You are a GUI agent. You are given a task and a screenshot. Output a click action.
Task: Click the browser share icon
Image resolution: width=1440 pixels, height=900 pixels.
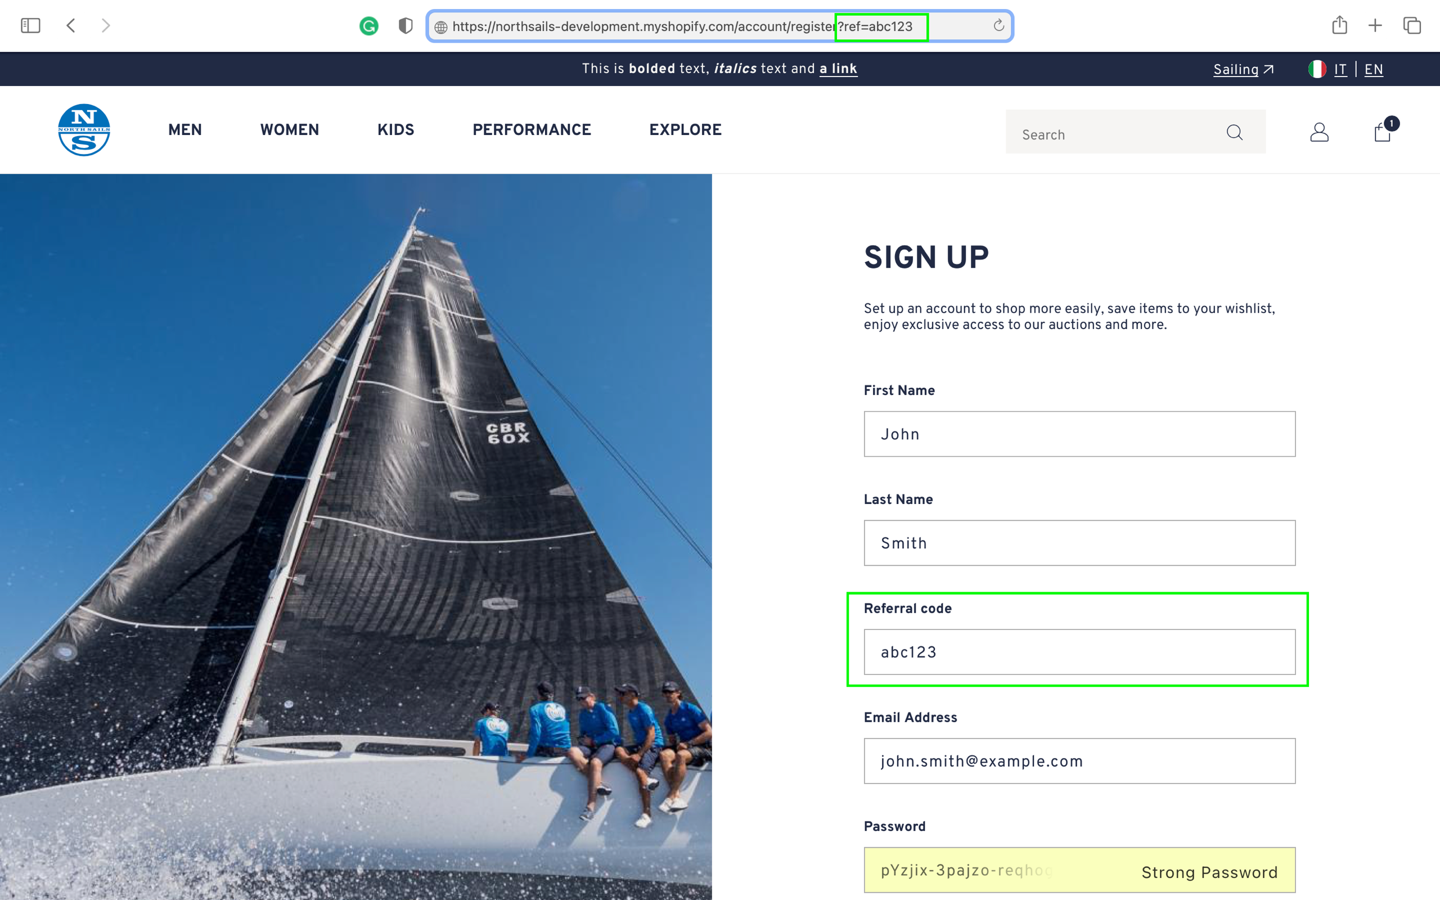pos(1339,26)
